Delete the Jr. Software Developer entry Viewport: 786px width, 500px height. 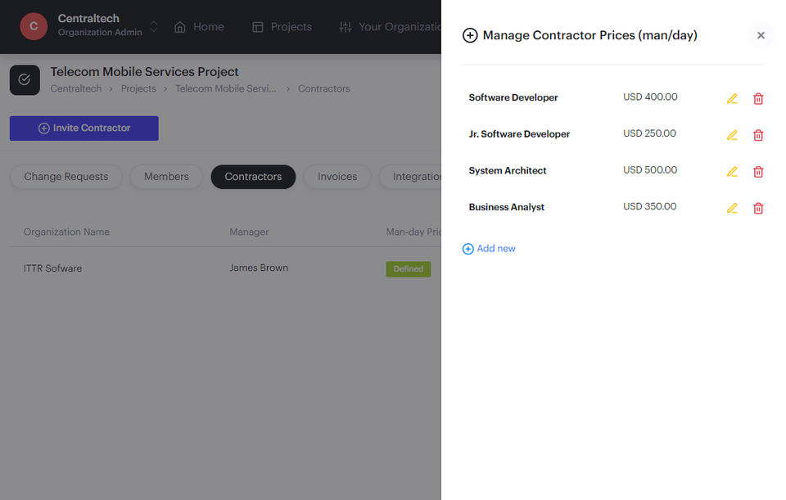point(758,135)
